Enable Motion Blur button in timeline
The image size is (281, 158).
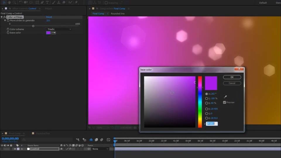point(102,140)
